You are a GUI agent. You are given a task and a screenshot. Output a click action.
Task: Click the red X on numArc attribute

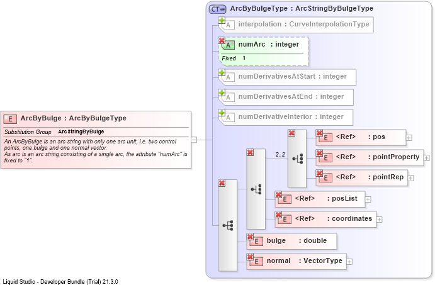(x=222, y=40)
